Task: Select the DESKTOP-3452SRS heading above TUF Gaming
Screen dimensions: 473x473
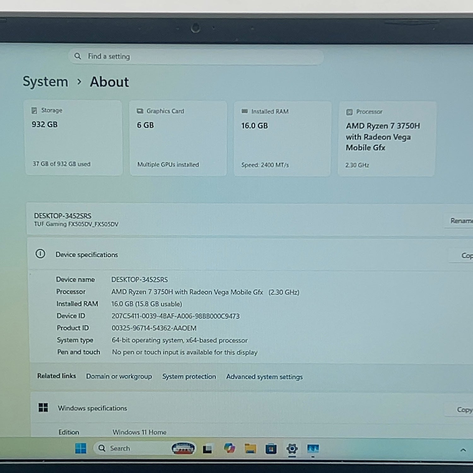Action: (x=63, y=216)
